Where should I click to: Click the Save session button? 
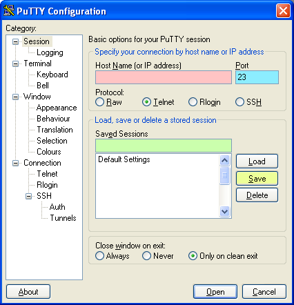click(257, 179)
